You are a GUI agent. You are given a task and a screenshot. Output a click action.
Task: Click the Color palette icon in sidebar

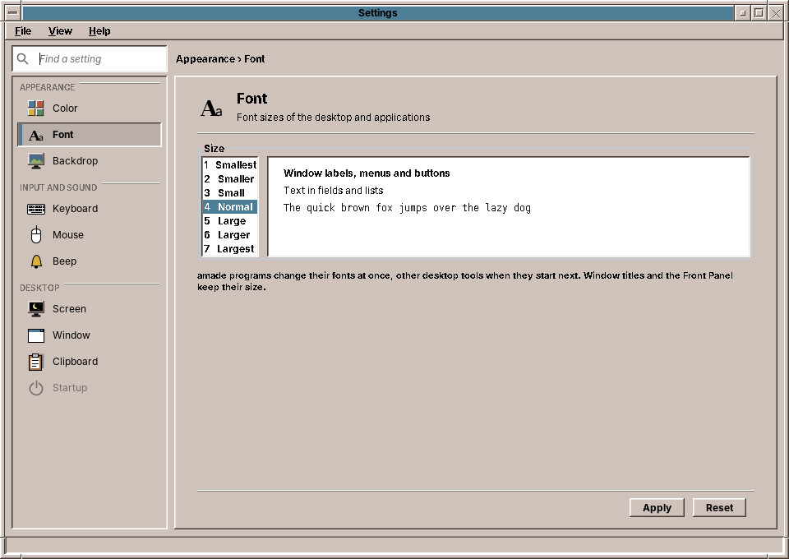point(35,109)
